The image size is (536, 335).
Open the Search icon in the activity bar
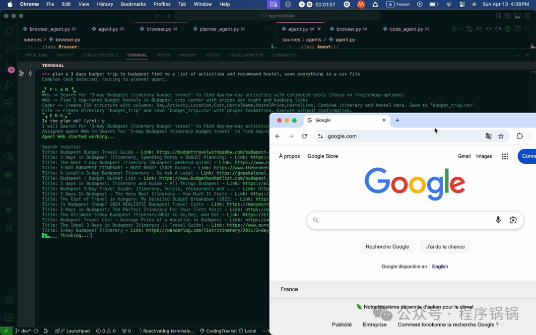8,48
